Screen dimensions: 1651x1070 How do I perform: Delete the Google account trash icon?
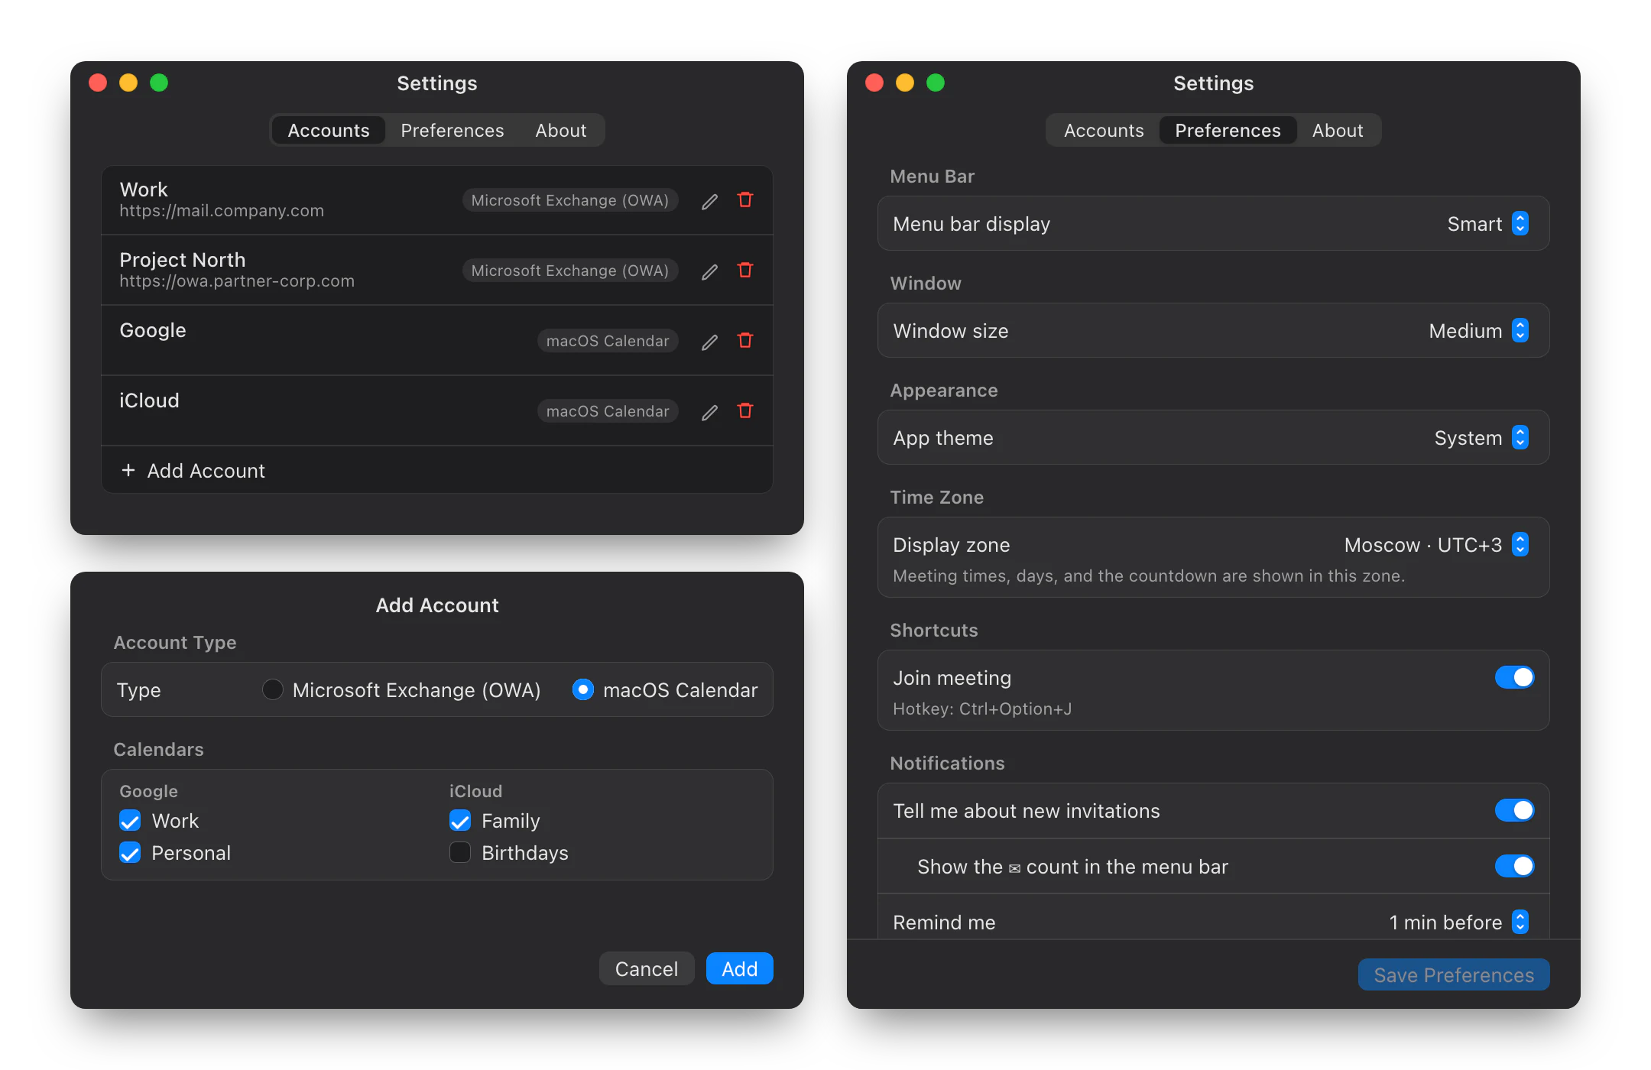pyautogui.click(x=745, y=340)
